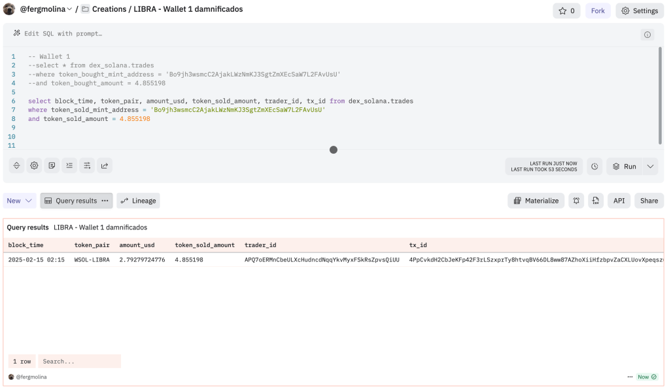The width and height of the screenshot is (669, 391).
Task: Click the alert bell icon beside Materialize
Action: (576, 201)
